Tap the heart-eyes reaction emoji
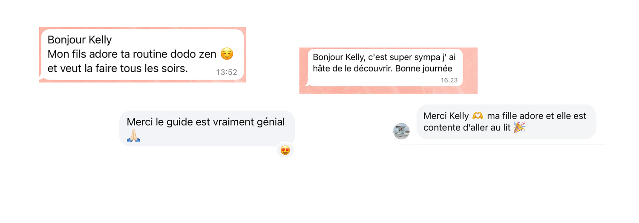This screenshot has width=639, height=223. pos(285,150)
